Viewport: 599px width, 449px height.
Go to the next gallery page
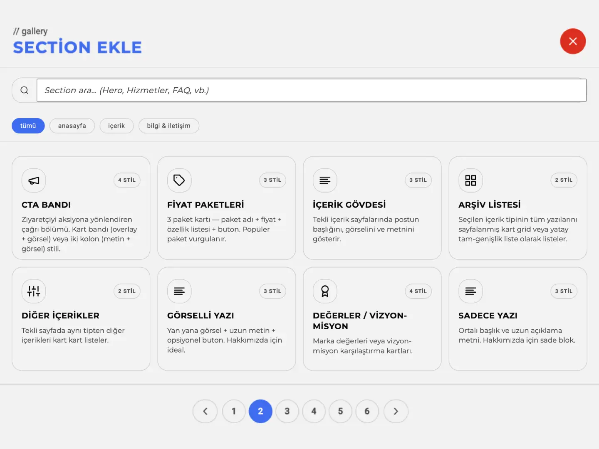(396, 411)
